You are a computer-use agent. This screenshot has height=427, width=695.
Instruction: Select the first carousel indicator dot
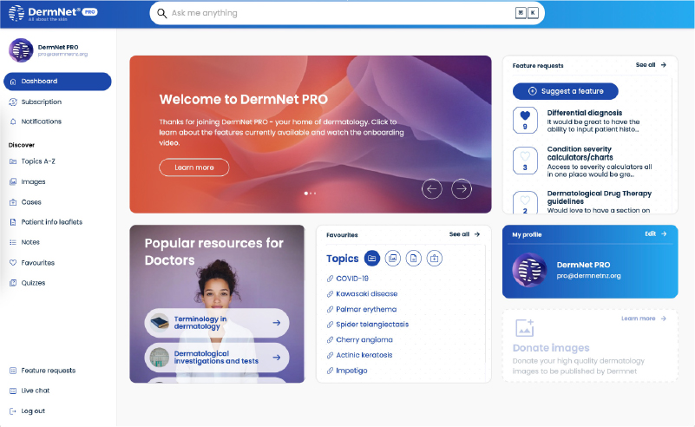305,194
